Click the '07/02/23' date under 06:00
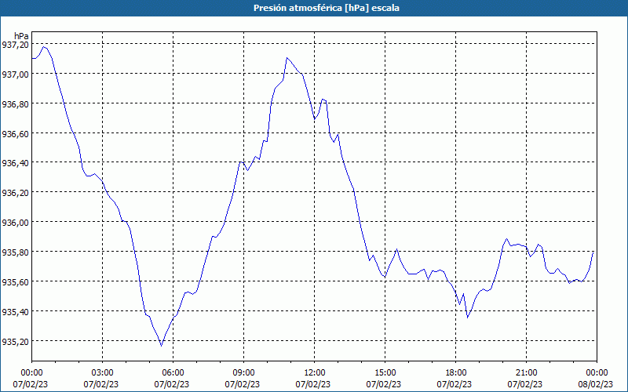 tap(173, 384)
